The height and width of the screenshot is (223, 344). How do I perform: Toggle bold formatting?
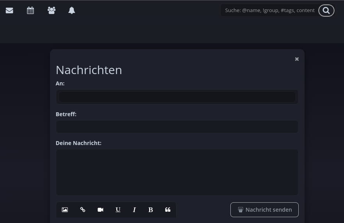[151, 210]
